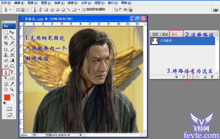Open the status bar document info arrow

pos(80,135)
